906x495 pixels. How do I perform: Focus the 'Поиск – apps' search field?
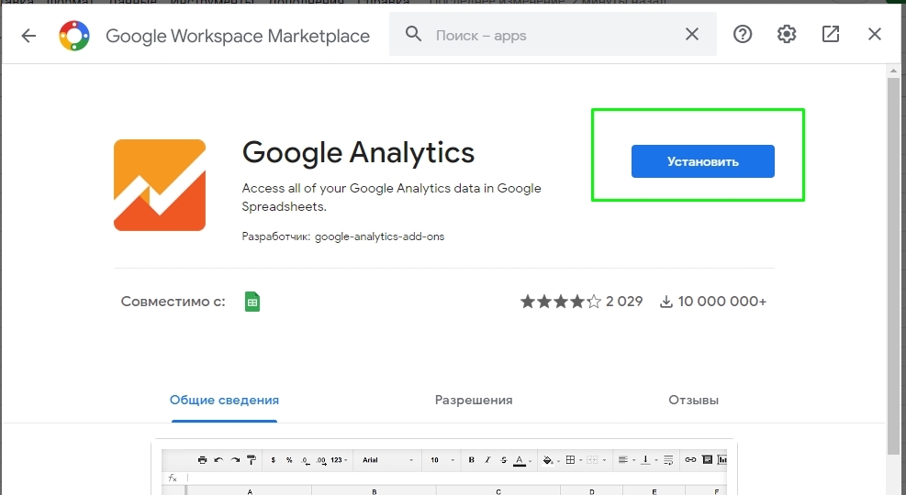tap(553, 35)
